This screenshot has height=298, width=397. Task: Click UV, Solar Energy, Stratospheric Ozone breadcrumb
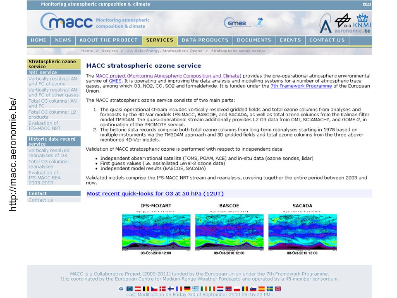pyautogui.click(x=165, y=50)
